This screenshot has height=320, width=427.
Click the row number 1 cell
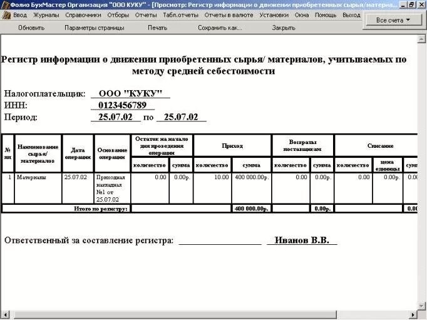point(8,188)
